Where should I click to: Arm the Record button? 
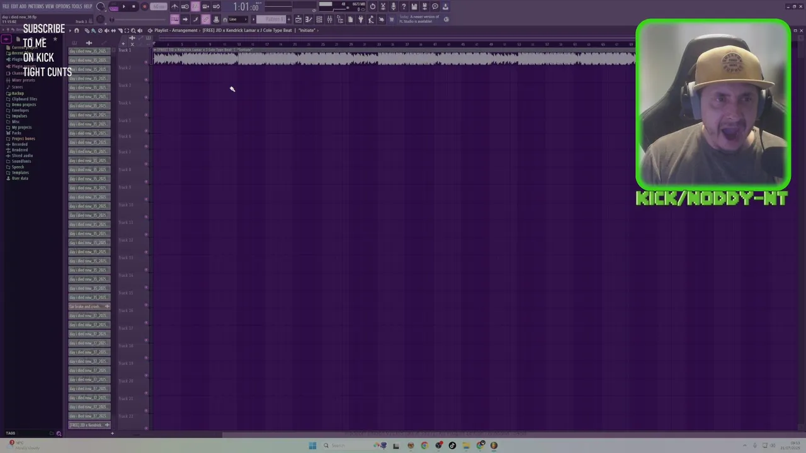click(x=144, y=6)
